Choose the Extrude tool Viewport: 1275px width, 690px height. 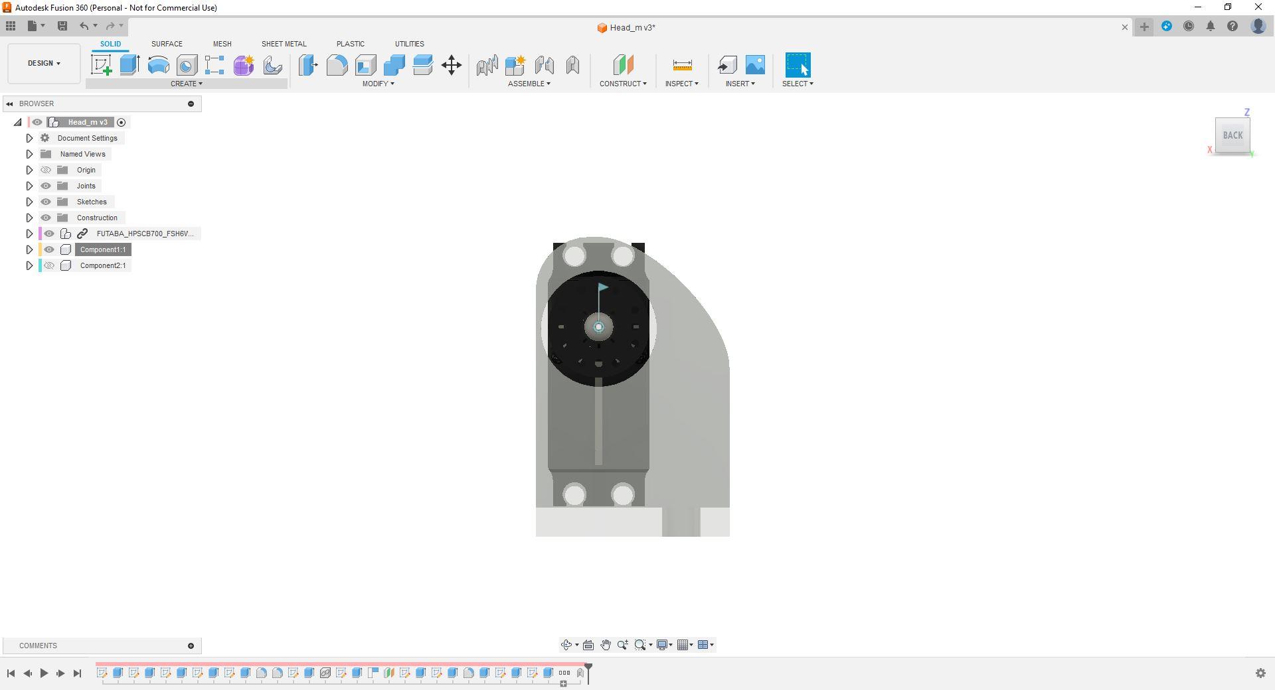(129, 65)
